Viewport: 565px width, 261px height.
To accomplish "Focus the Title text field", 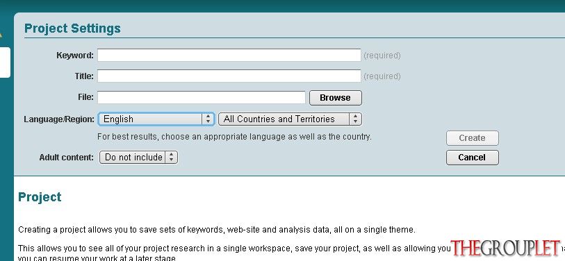I will point(229,76).
